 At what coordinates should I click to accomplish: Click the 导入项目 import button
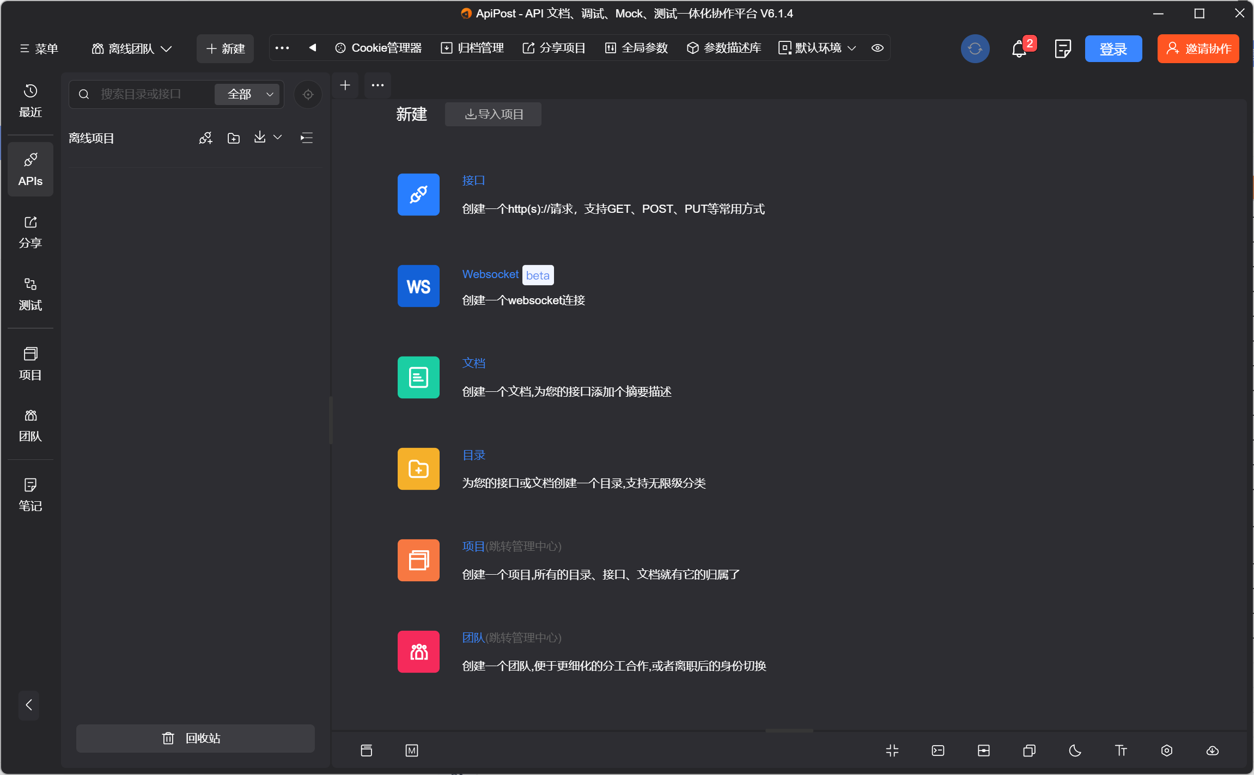pyautogui.click(x=494, y=114)
